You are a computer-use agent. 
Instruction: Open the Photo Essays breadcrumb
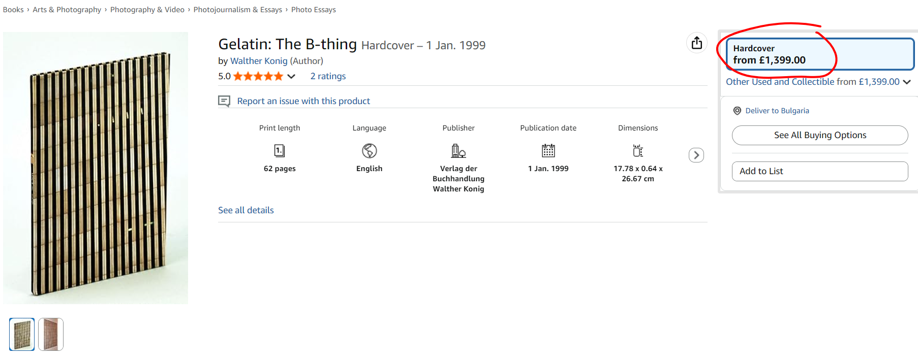pyautogui.click(x=313, y=10)
